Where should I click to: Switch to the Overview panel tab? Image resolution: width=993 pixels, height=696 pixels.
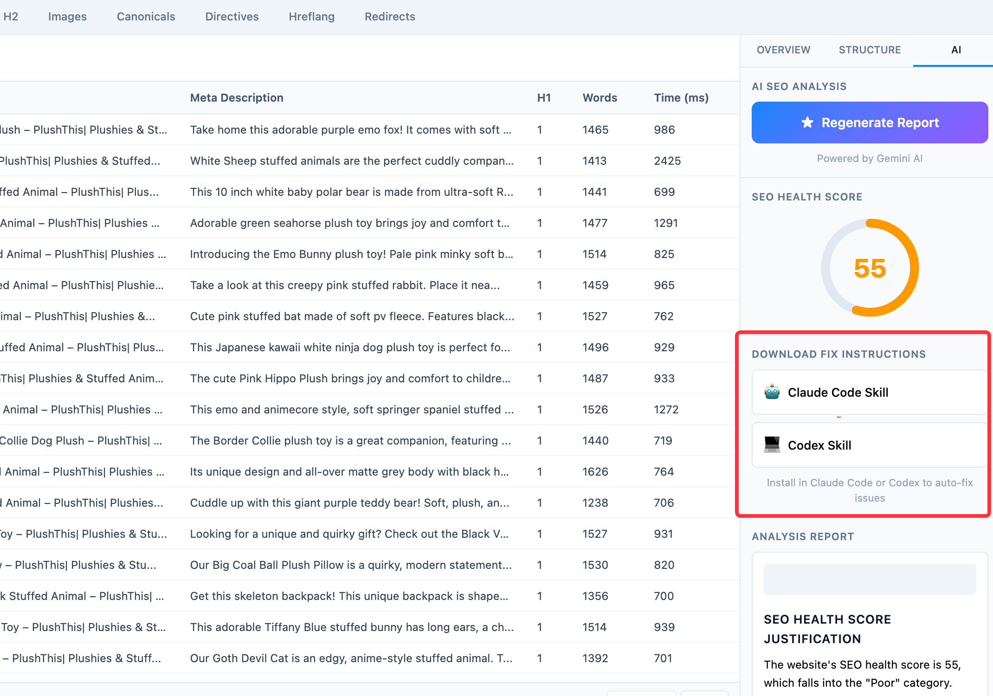pyautogui.click(x=783, y=50)
